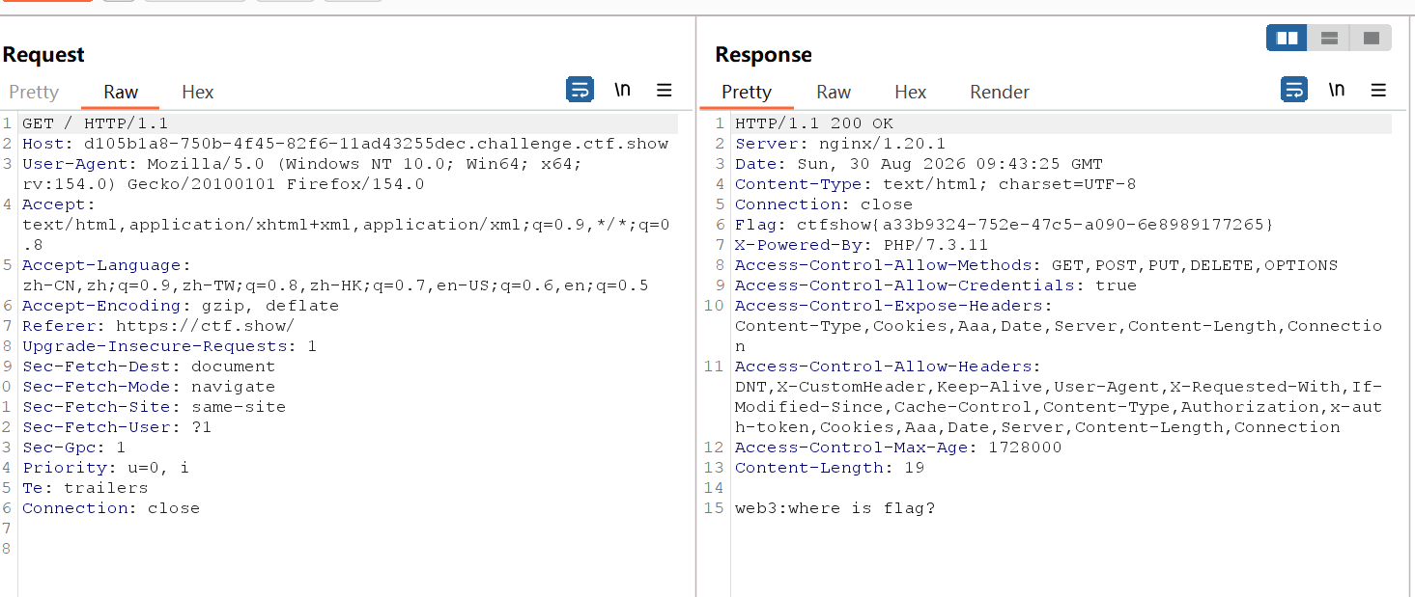
Task: Click the "Priority: u=0, i" header line
Action: (106, 468)
